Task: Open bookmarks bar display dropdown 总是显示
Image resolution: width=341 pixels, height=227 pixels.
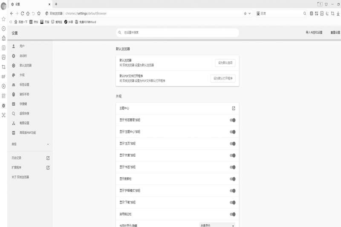Action: pos(217,225)
